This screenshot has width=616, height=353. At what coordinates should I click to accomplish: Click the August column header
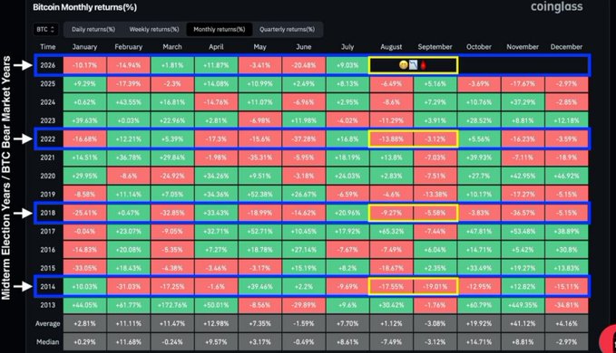[391, 47]
